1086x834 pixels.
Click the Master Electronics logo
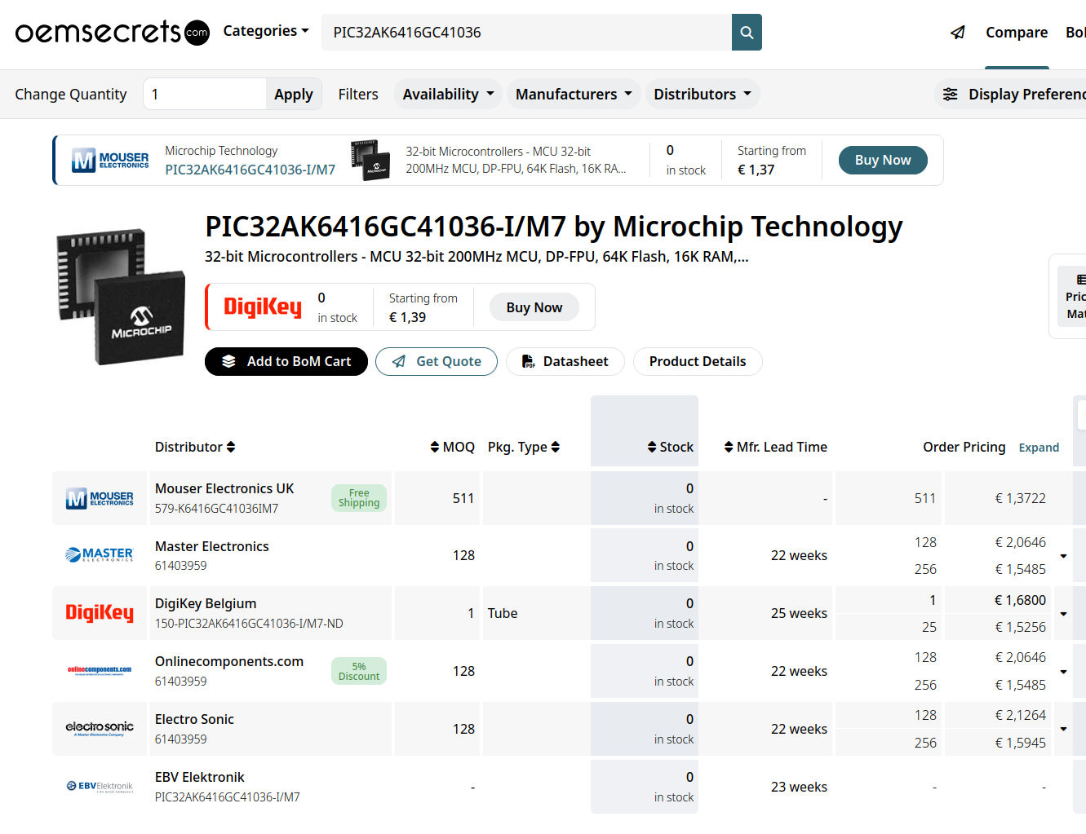click(100, 555)
